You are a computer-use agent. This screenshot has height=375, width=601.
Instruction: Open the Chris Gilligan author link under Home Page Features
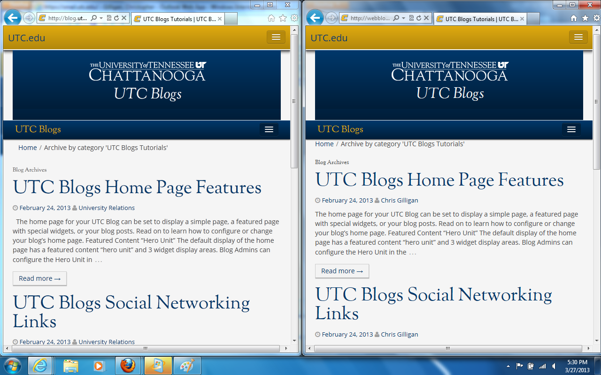tap(399, 200)
